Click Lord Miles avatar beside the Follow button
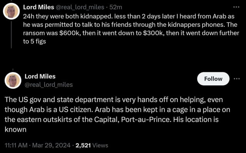The image size is (246, 153). [x=13, y=80]
